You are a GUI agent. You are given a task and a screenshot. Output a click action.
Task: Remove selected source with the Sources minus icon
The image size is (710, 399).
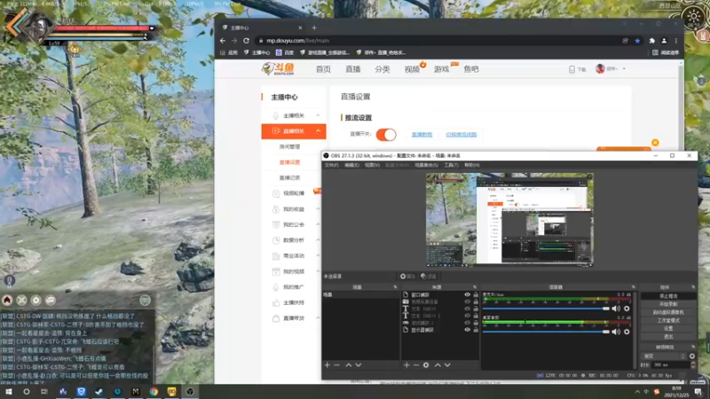point(415,365)
